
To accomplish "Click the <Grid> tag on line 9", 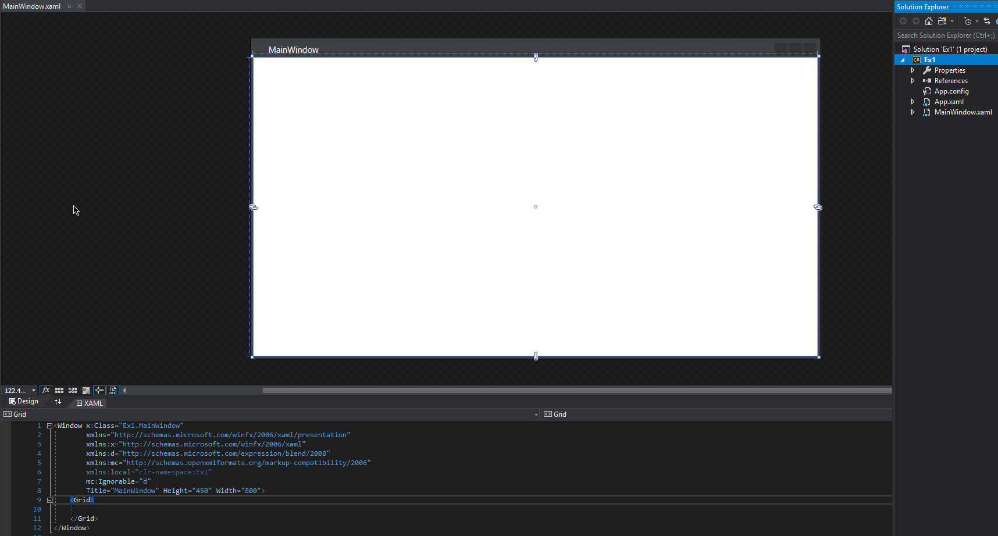I will click(x=82, y=500).
